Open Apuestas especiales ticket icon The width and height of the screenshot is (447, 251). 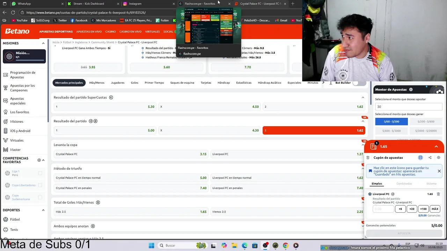coord(6,101)
